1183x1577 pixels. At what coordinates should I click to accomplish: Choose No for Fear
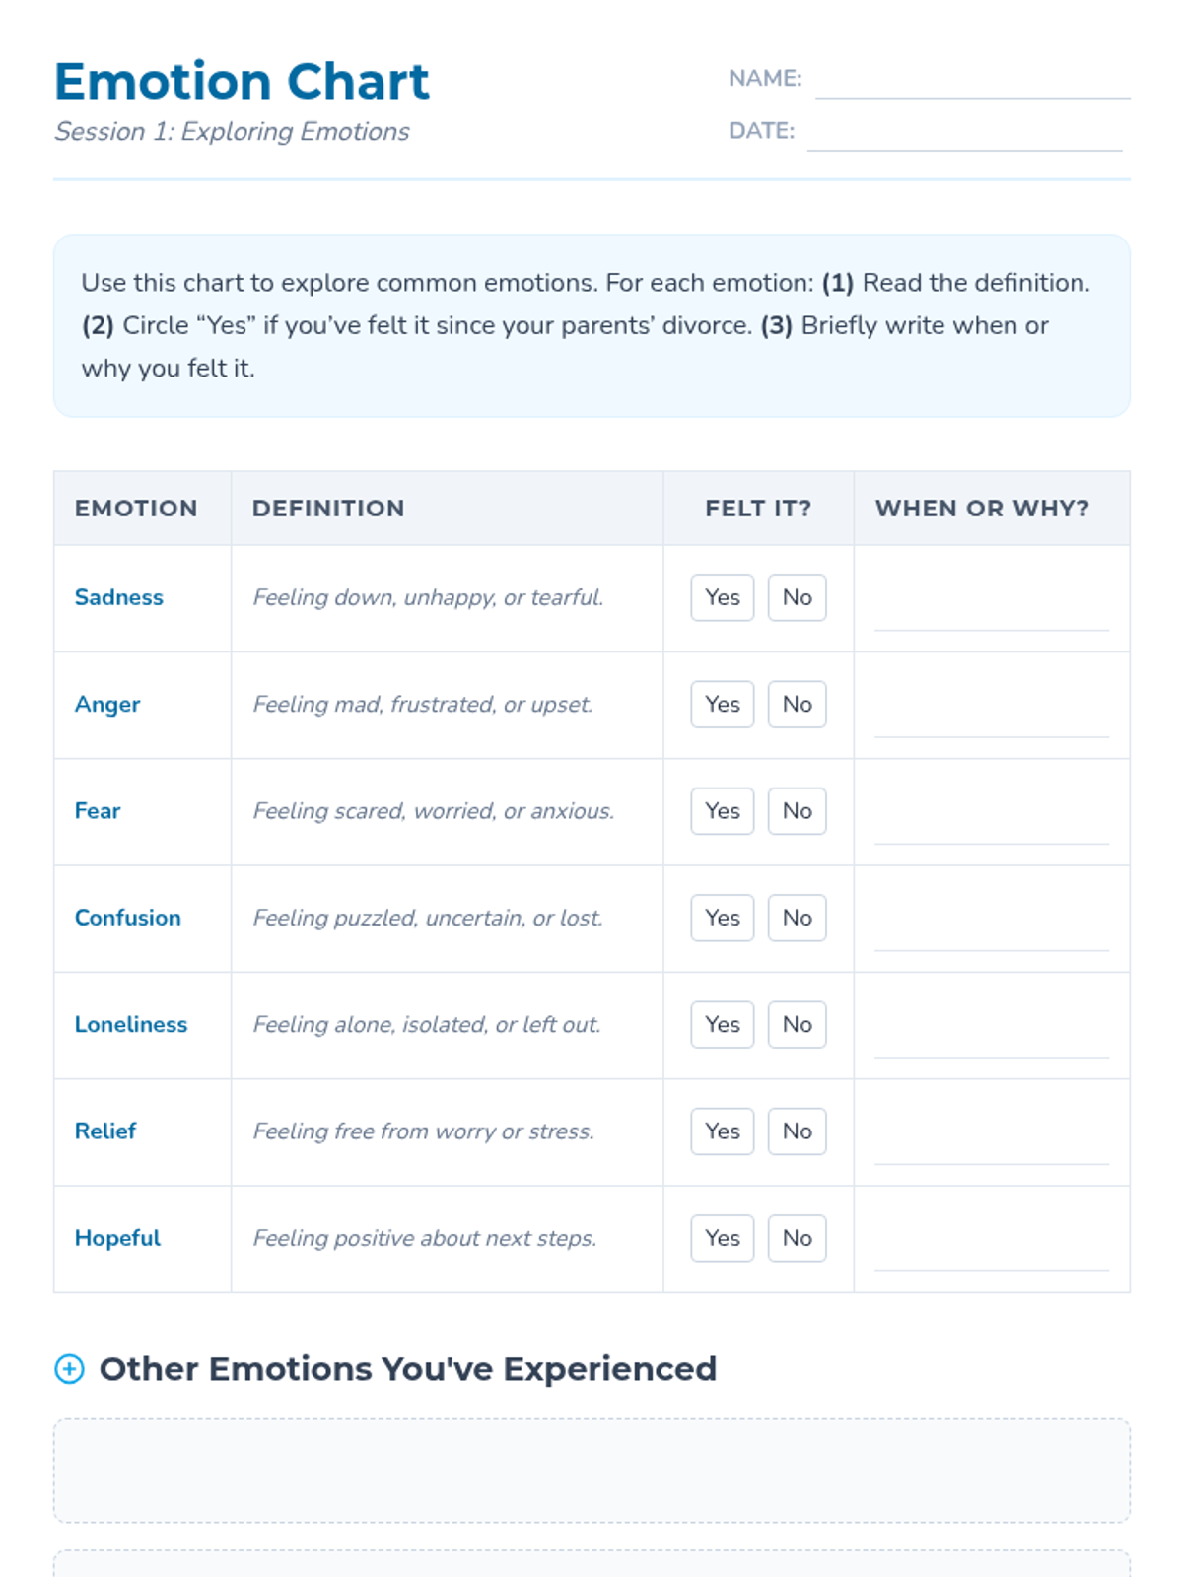pyautogui.click(x=797, y=811)
